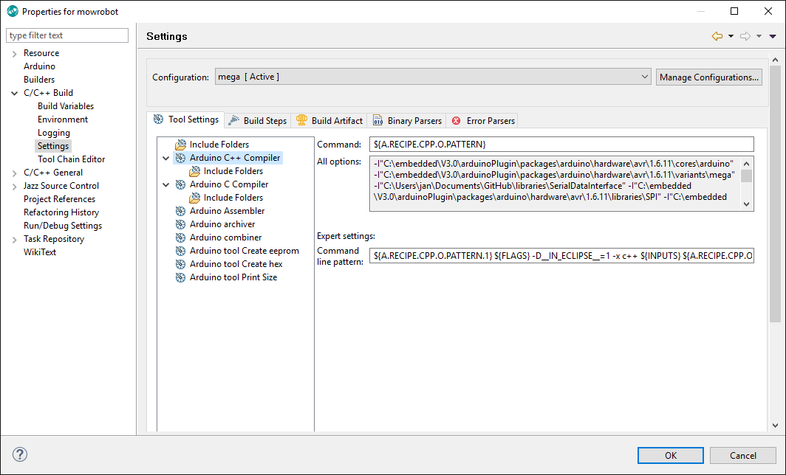Expand the Task Repository node
The height and width of the screenshot is (475, 786).
click(15, 240)
